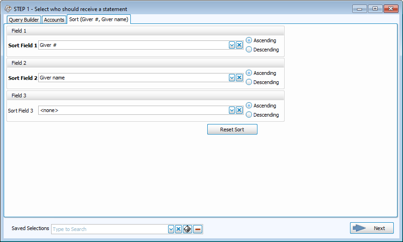This screenshot has height=242, width=403.
Task: Select Descending for Sort Field 1
Action: pos(249,50)
